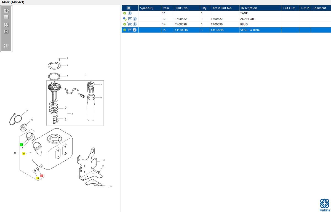Sort table by Qty. column header

205,8
